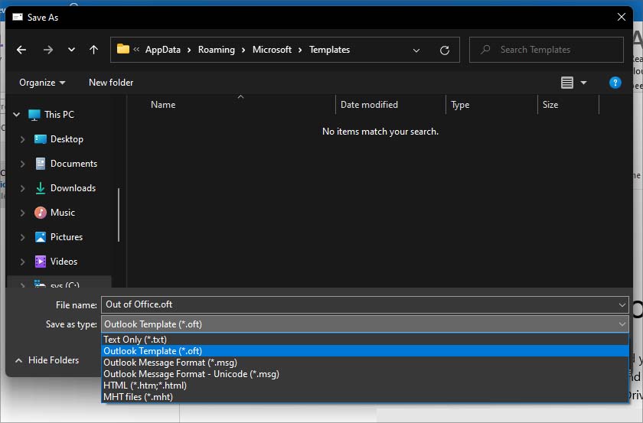643x423 pixels.
Task: Expand the Documents tree node
Action: point(22,164)
